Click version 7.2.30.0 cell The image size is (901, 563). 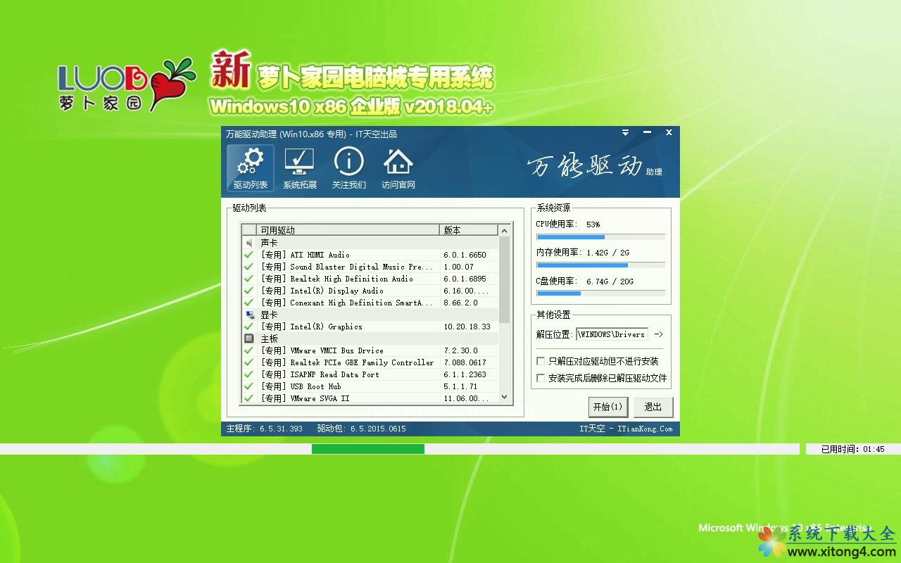pos(460,350)
